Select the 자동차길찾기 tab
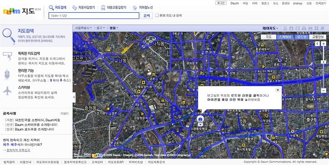The image size is (329, 165). [x=87, y=8]
